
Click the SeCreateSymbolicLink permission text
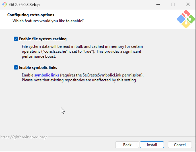tap(102, 75)
